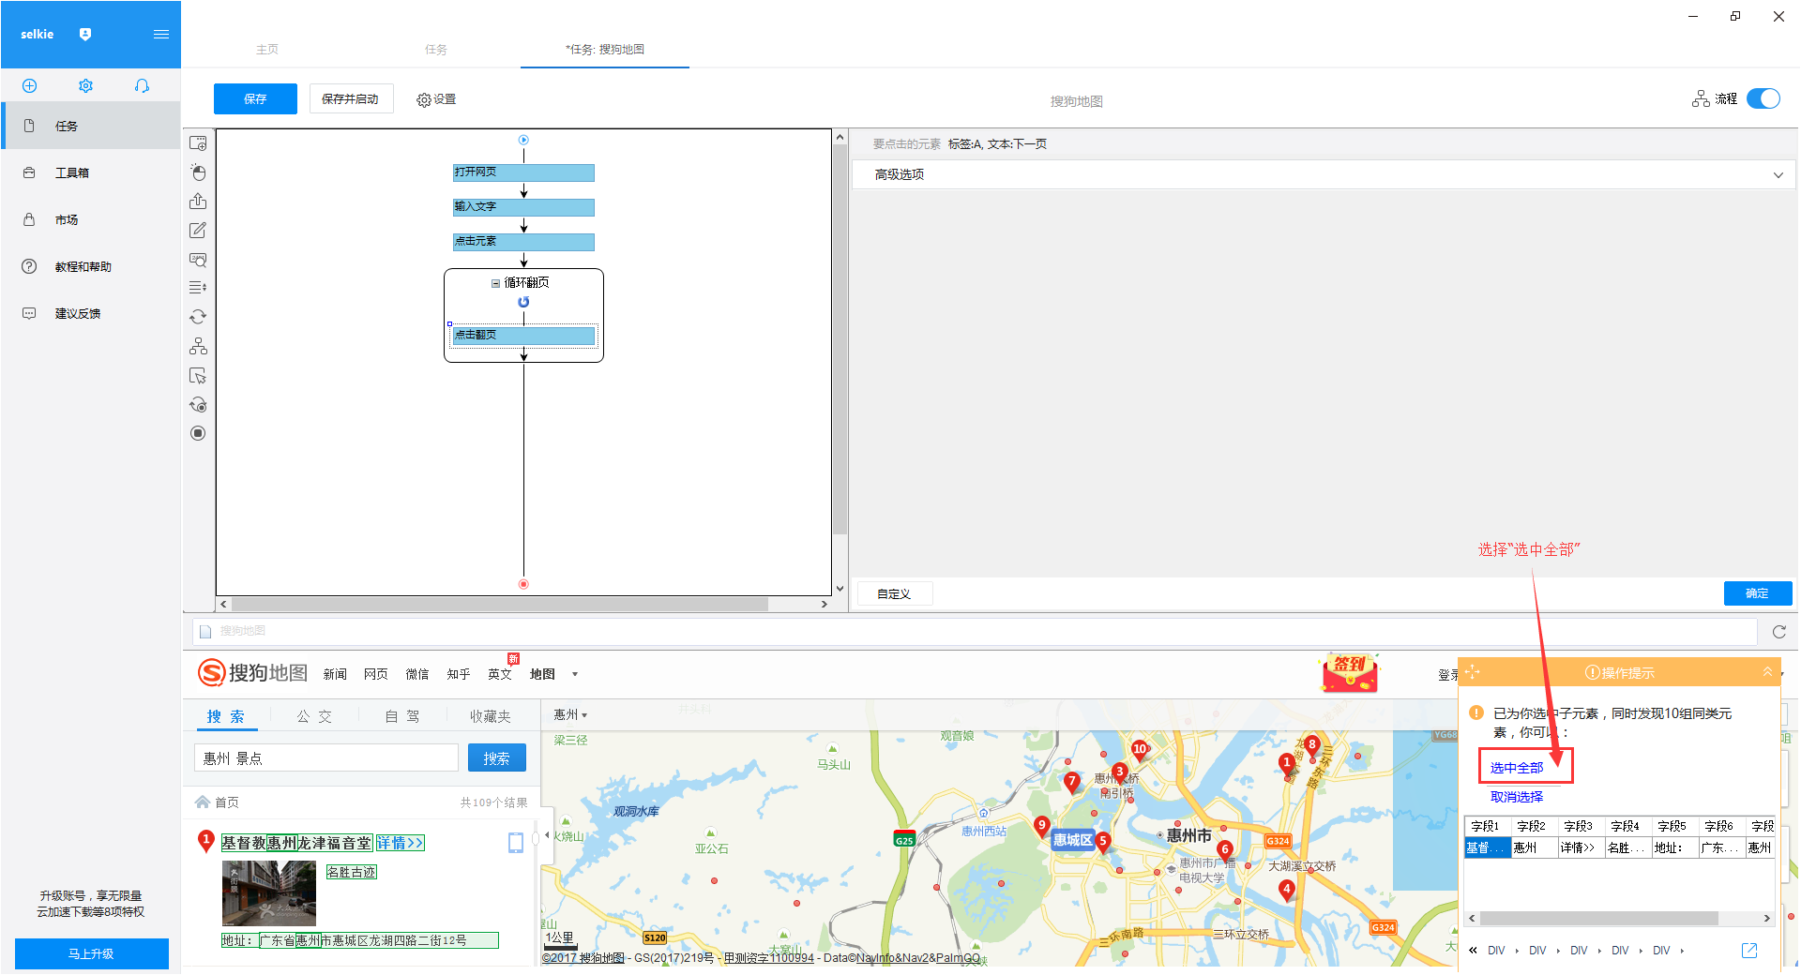Viewport: 1801px width, 975px height.
Task: Open 任务 in the left sidebar
Action: pos(91,126)
